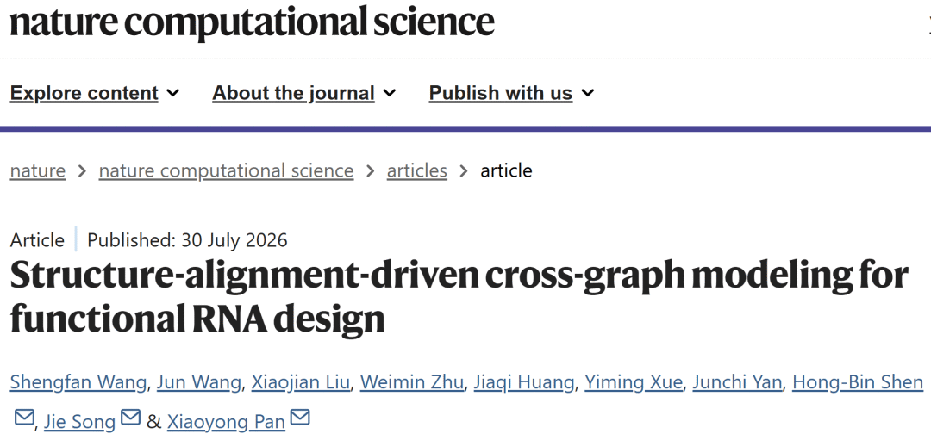Open Weimin Zhu author details

pyautogui.click(x=411, y=383)
